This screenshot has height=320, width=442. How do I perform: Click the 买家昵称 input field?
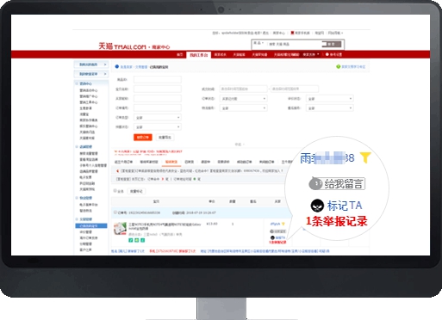pos(158,98)
